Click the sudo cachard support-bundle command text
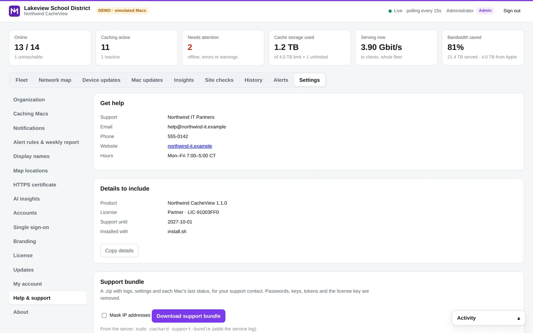This screenshot has height=333, width=533. (x=173, y=329)
